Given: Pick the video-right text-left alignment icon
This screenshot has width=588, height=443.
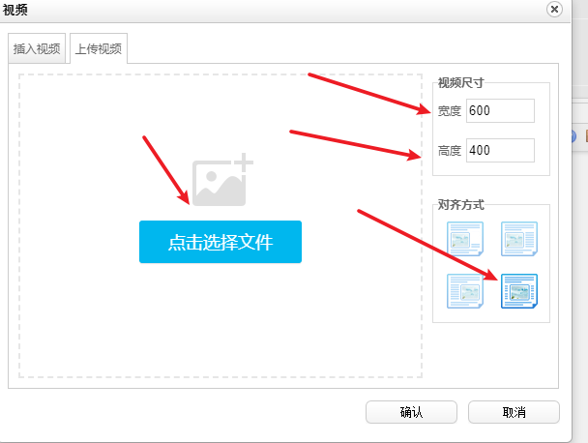Looking at the screenshot, I should [464, 290].
